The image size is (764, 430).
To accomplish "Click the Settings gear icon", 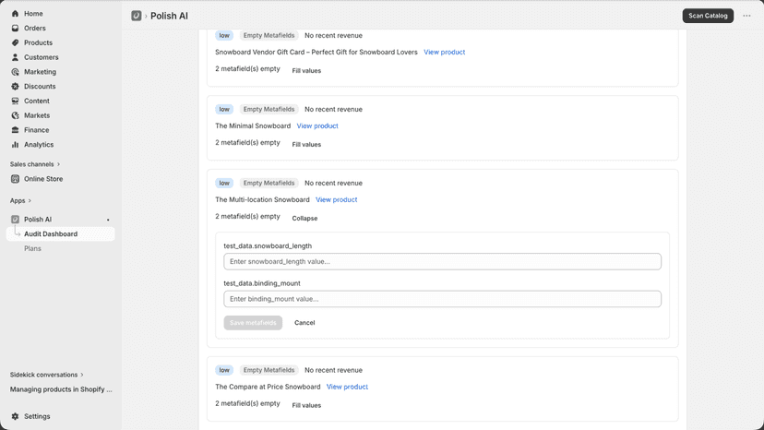I will [15, 416].
